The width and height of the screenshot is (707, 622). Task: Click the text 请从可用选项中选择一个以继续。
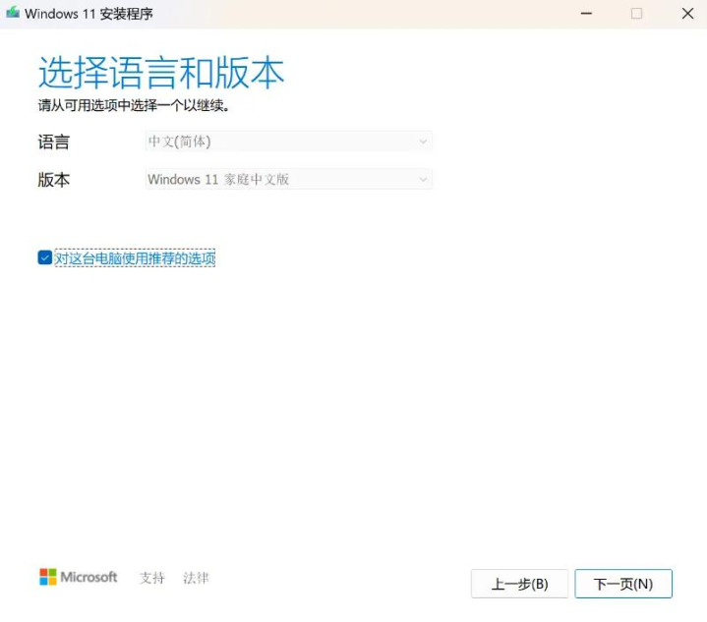pos(134,105)
